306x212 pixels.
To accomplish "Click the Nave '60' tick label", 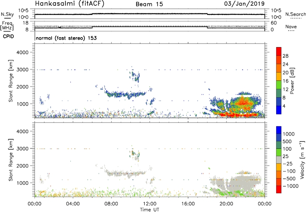I will pos(274,23).
